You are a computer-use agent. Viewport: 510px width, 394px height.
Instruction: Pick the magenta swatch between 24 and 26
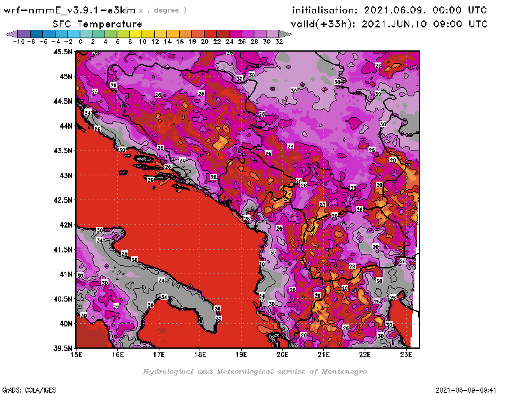click(x=235, y=34)
